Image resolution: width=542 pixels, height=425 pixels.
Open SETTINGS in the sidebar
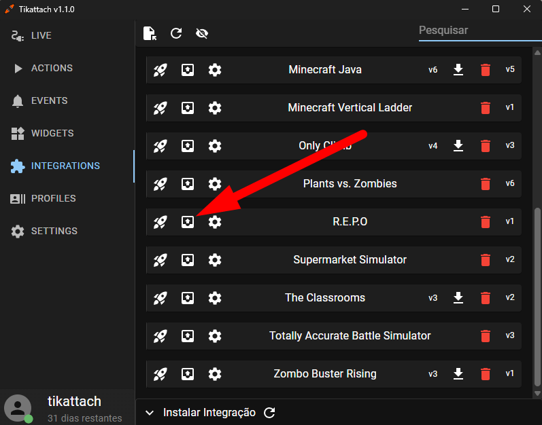point(67,231)
